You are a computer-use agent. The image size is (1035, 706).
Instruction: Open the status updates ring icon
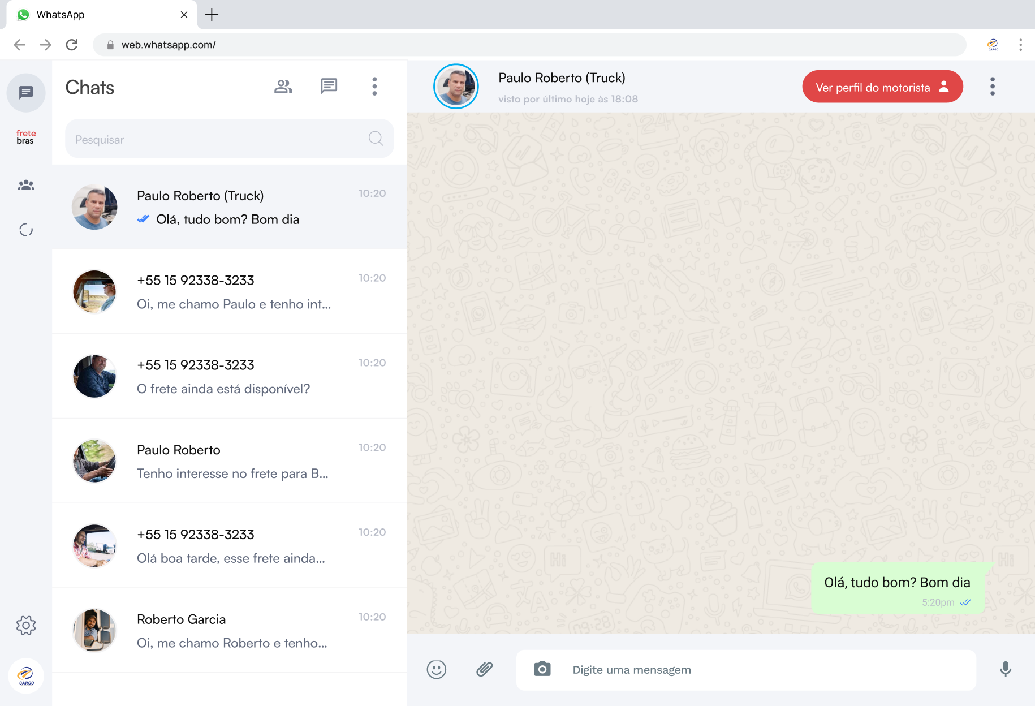[x=26, y=230]
